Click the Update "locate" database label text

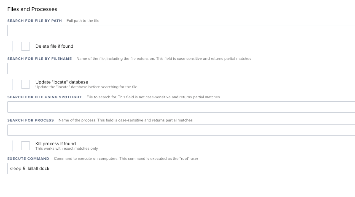[x=62, y=82]
